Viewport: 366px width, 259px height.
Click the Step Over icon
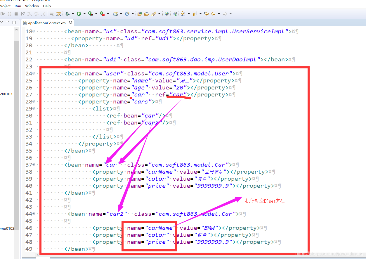36,14
